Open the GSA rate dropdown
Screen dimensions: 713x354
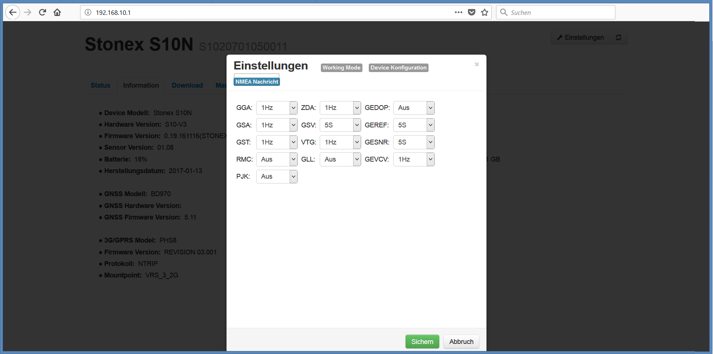coord(277,125)
